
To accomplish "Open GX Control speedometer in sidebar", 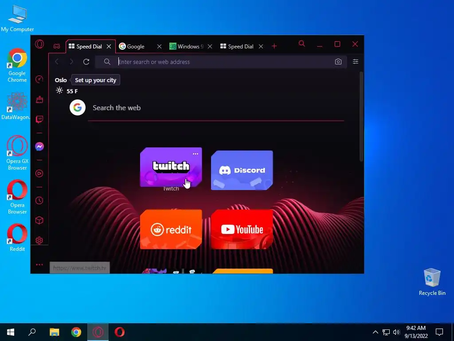I will (x=39, y=79).
